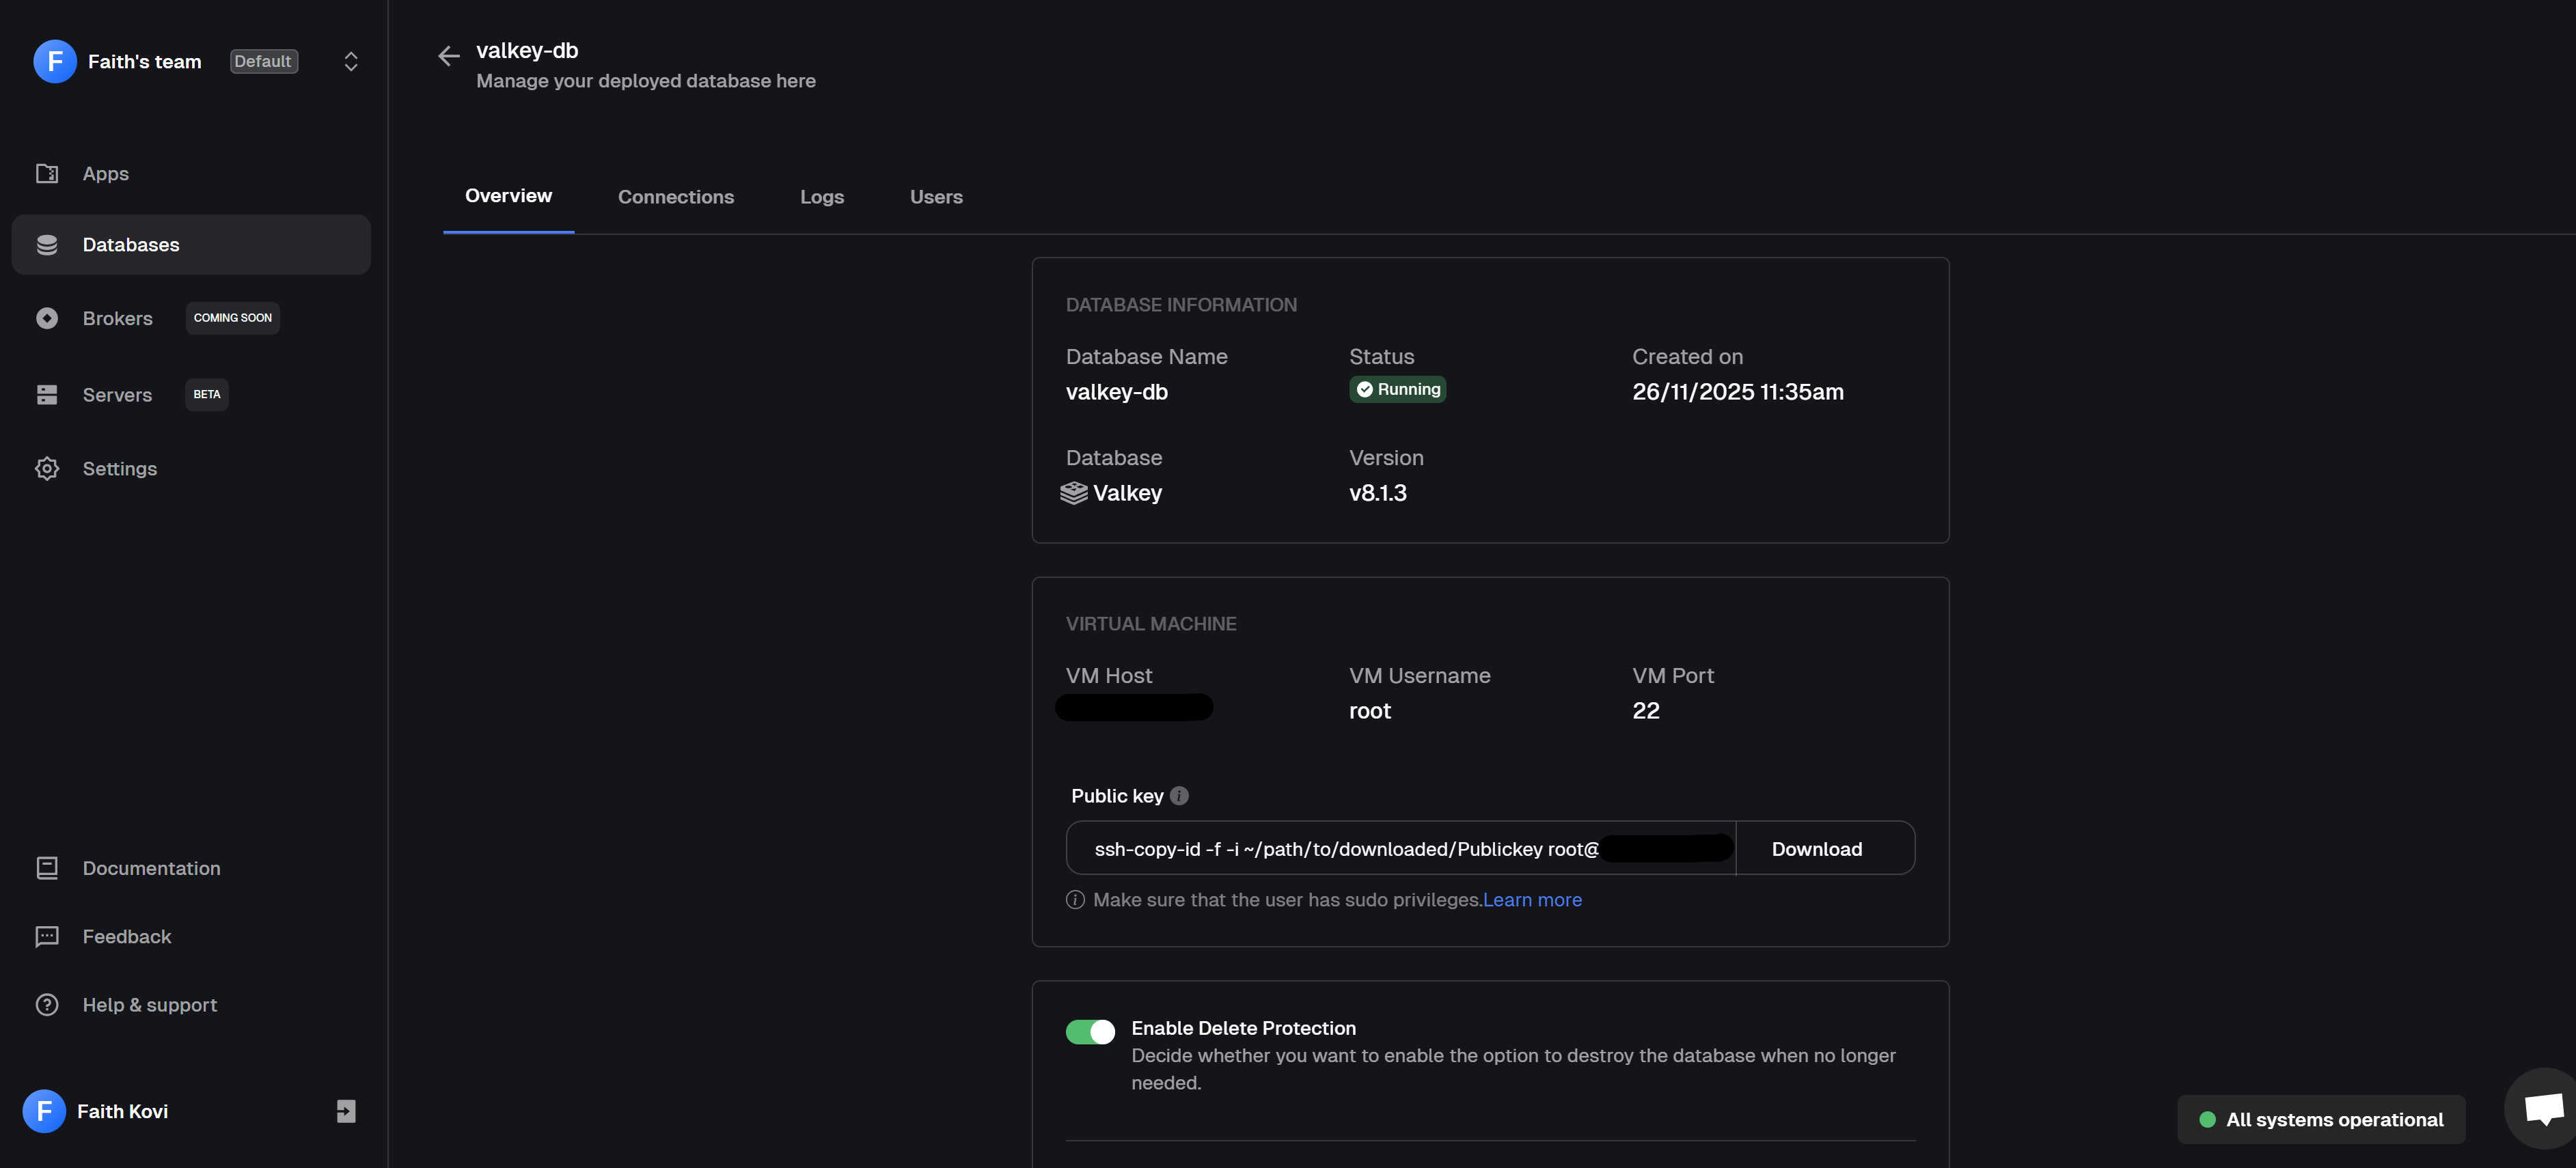Viewport: 2576px width, 1168px height.
Task: Select the Users tab
Action: [936, 197]
